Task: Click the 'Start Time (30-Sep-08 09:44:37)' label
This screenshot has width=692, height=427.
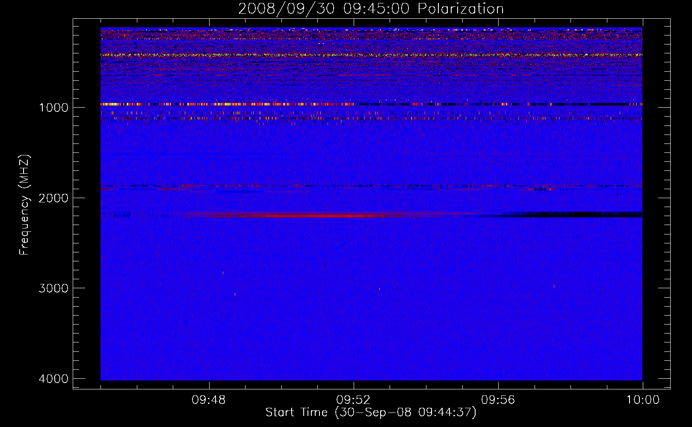Action: click(x=371, y=412)
